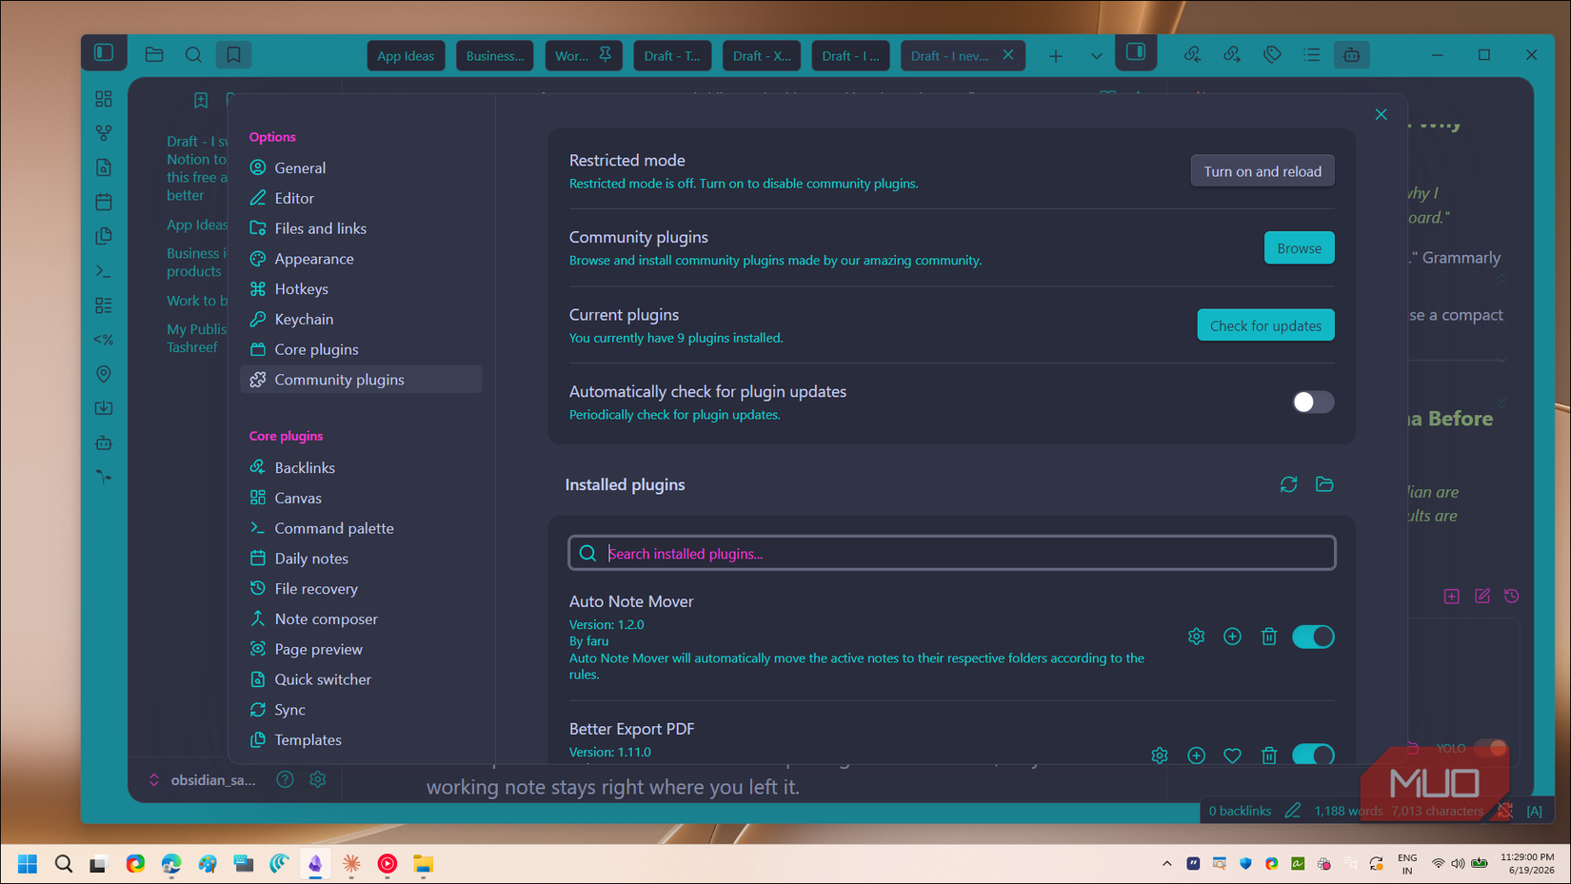
Task: Open File Explorer from the taskbar
Action: [423, 864]
